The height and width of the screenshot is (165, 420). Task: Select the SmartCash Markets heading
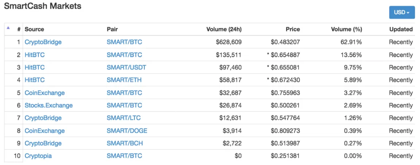click(43, 6)
